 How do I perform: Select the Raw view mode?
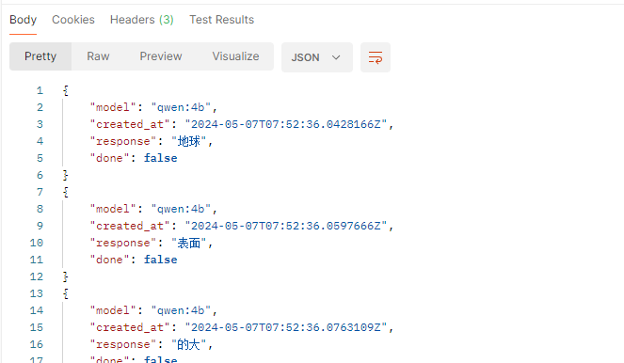[x=98, y=56]
